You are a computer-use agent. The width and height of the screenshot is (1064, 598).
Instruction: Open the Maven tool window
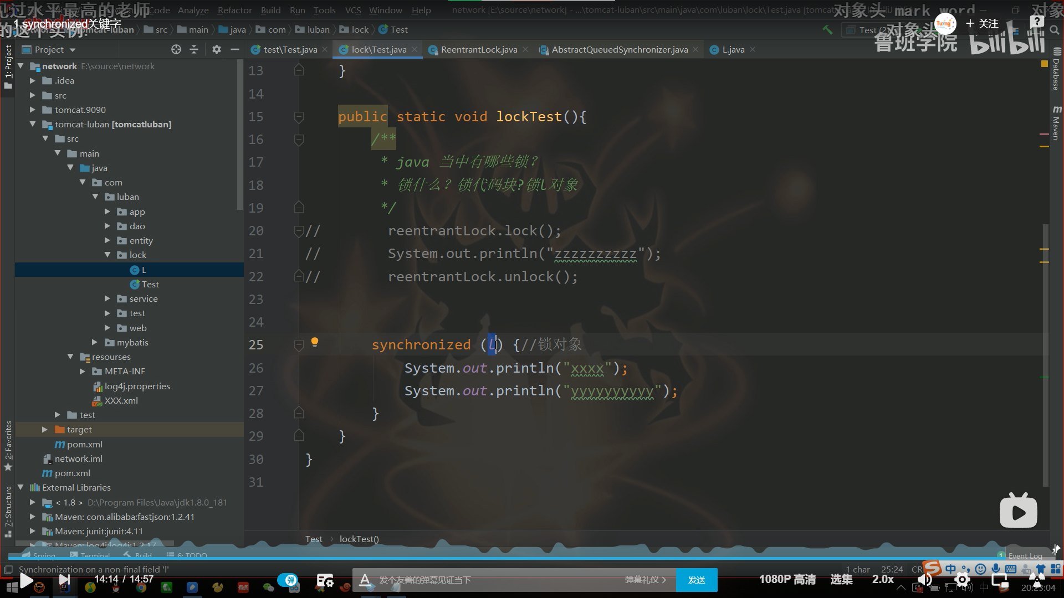click(1056, 123)
